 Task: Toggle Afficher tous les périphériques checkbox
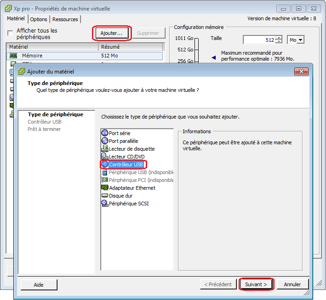(x=10, y=33)
